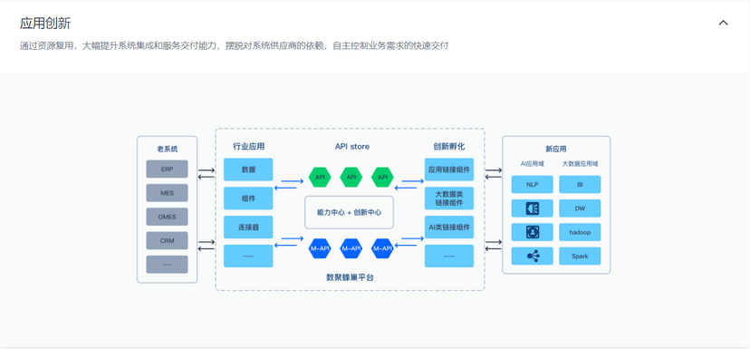Click the share network icon block

point(532,257)
